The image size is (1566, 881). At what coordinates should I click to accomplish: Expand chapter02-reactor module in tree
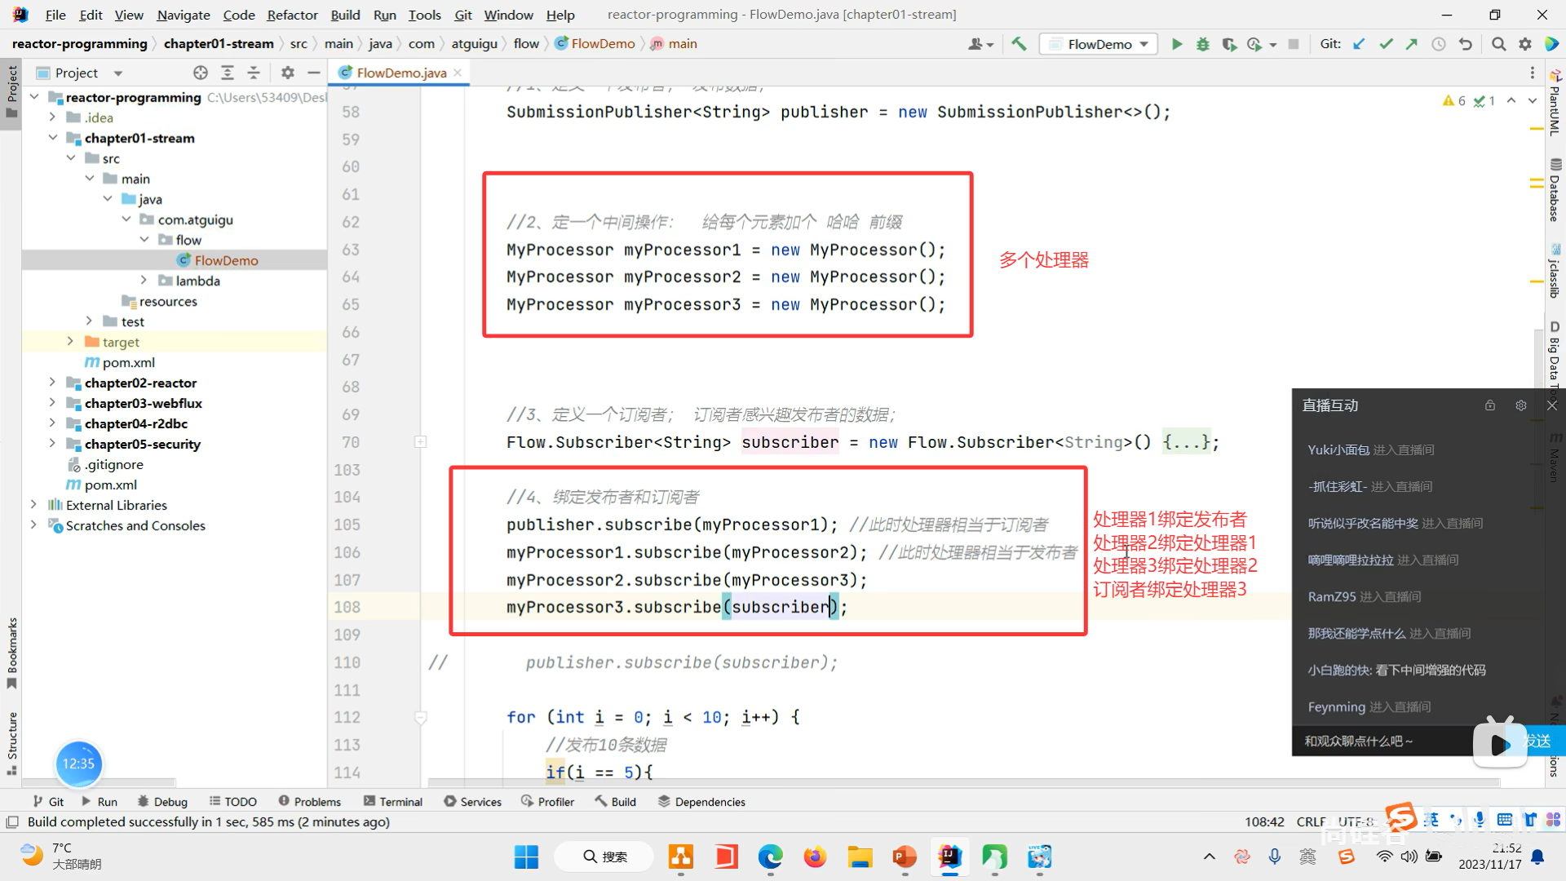[x=52, y=383]
